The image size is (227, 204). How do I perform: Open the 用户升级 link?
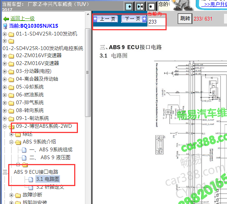216,4
